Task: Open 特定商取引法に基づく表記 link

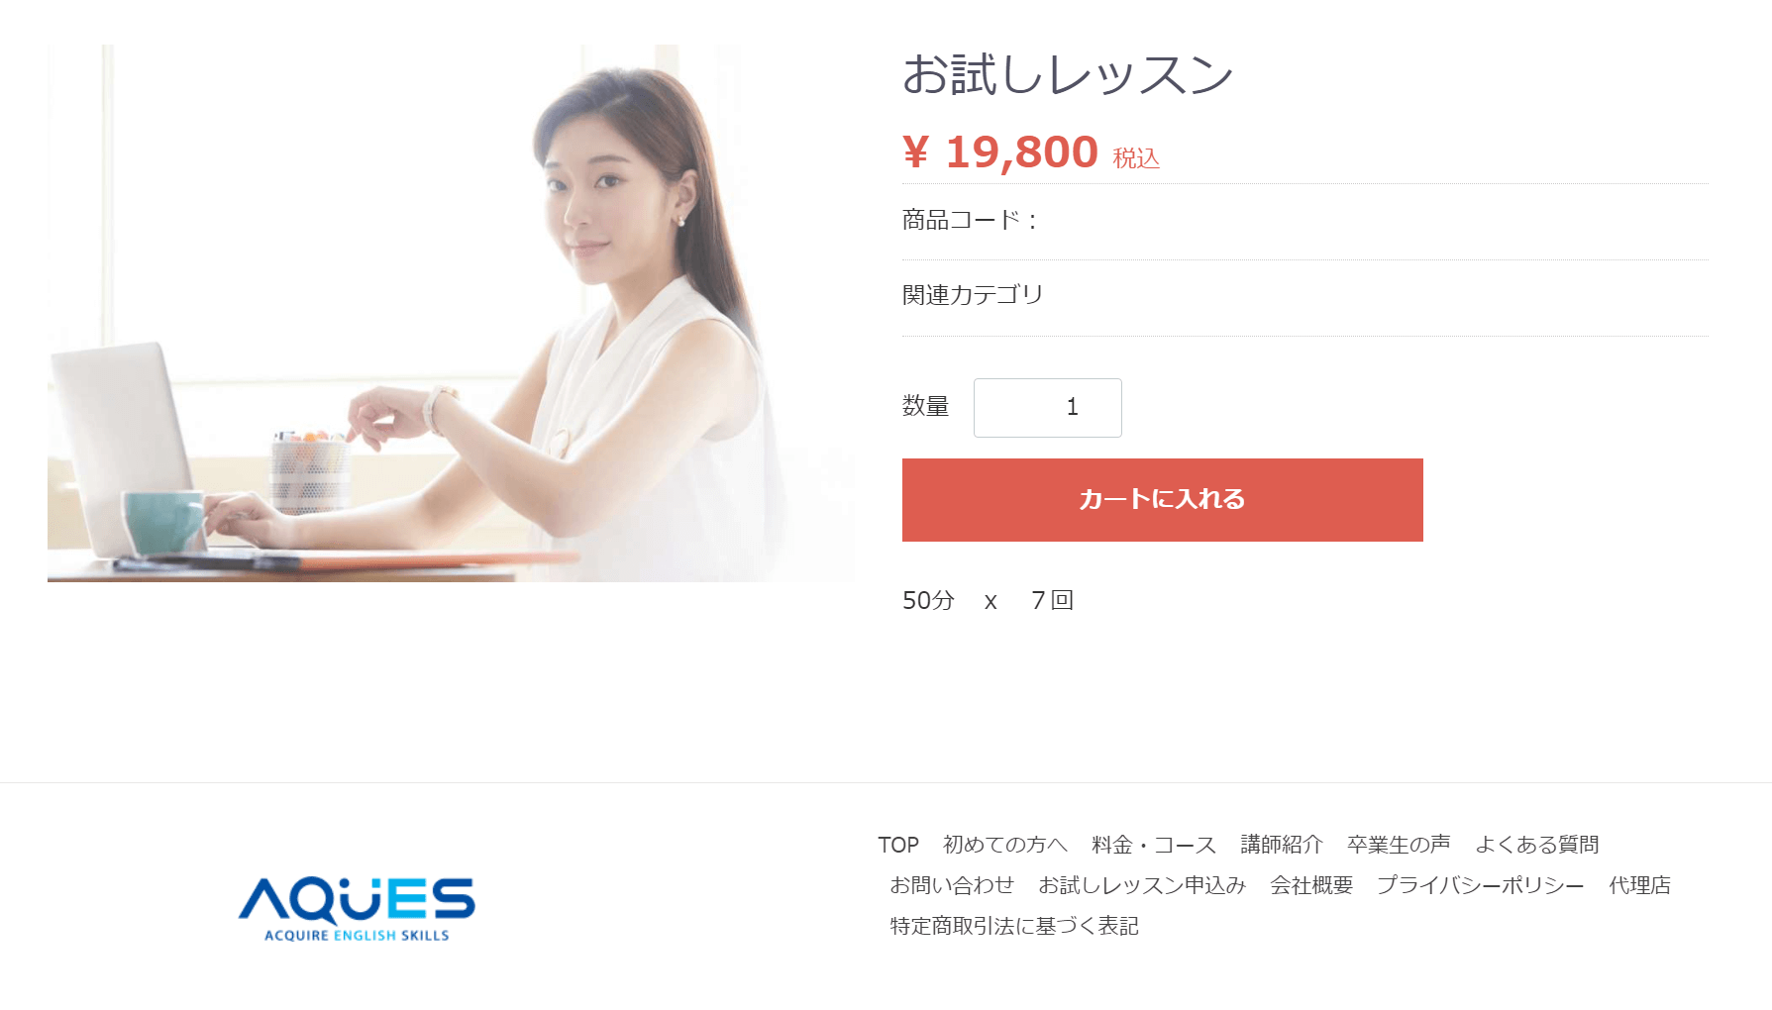Action: pyautogui.click(x=1014, y=926)
